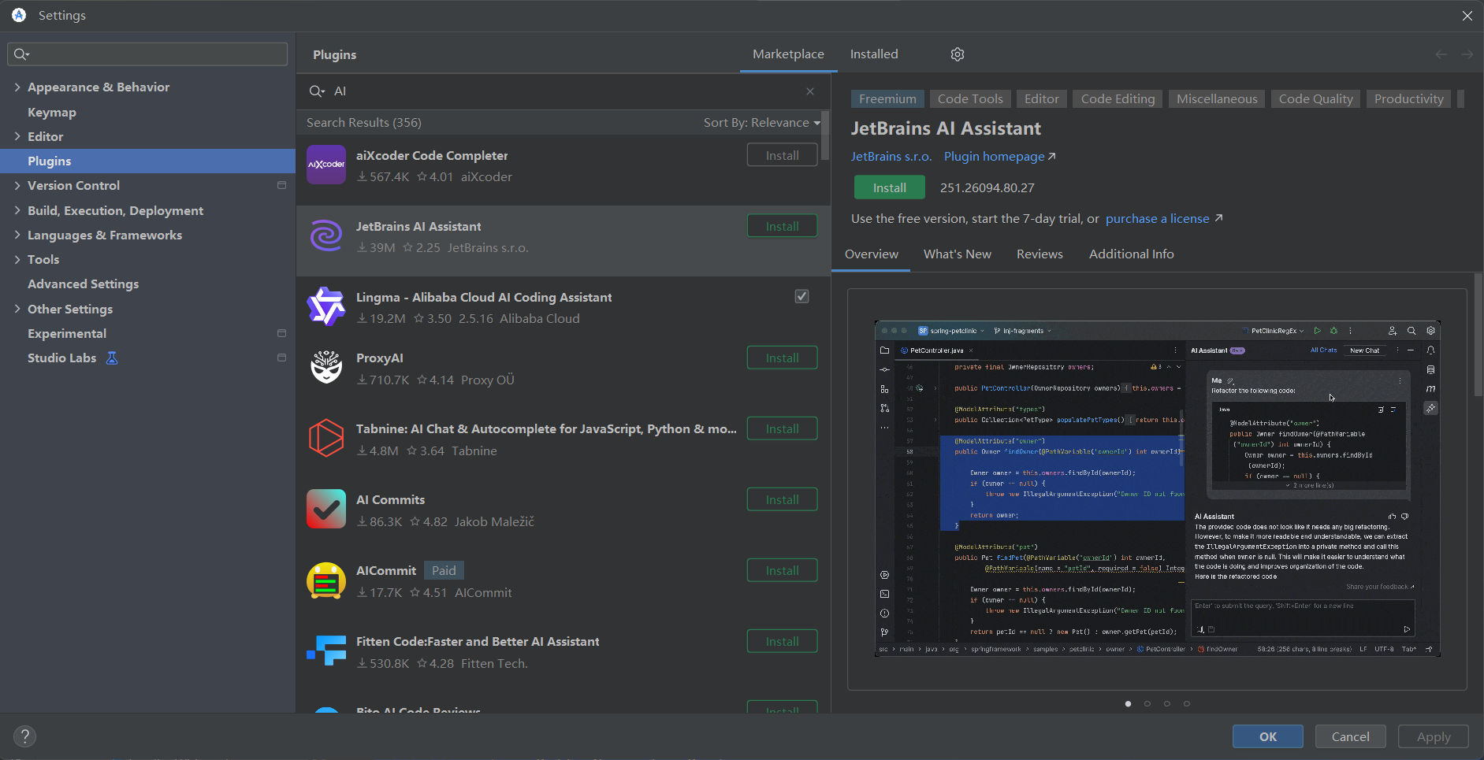Install aiXcoder Code Completer

click(782, 155)
